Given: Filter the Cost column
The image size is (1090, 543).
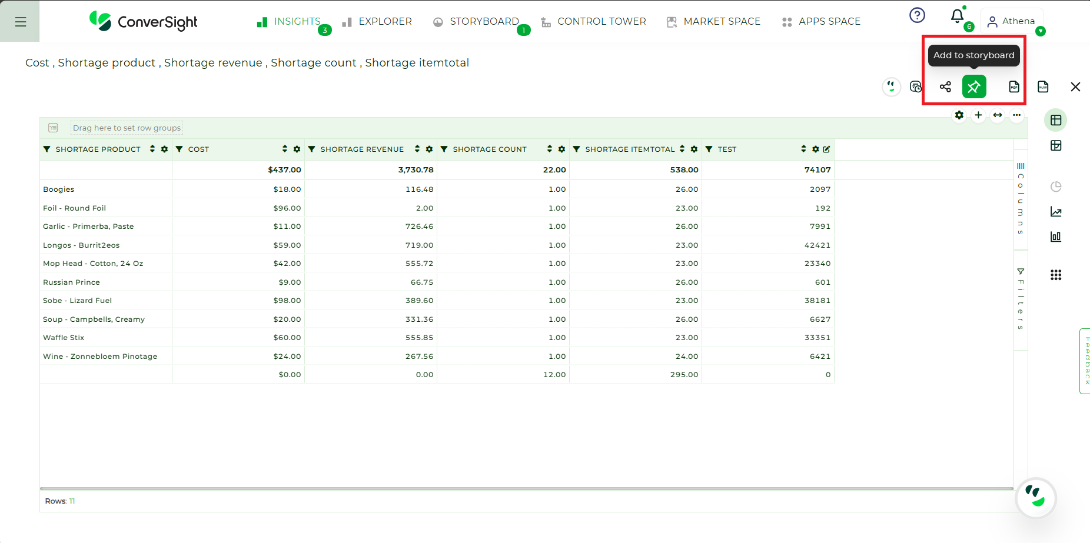Looking at the screenshot, I should coord(180,149).
